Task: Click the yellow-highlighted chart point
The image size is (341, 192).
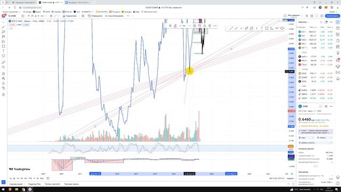Action: click(190, 71)
